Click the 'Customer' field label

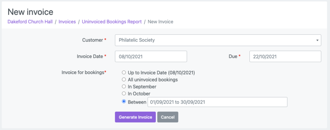[92, 40]
